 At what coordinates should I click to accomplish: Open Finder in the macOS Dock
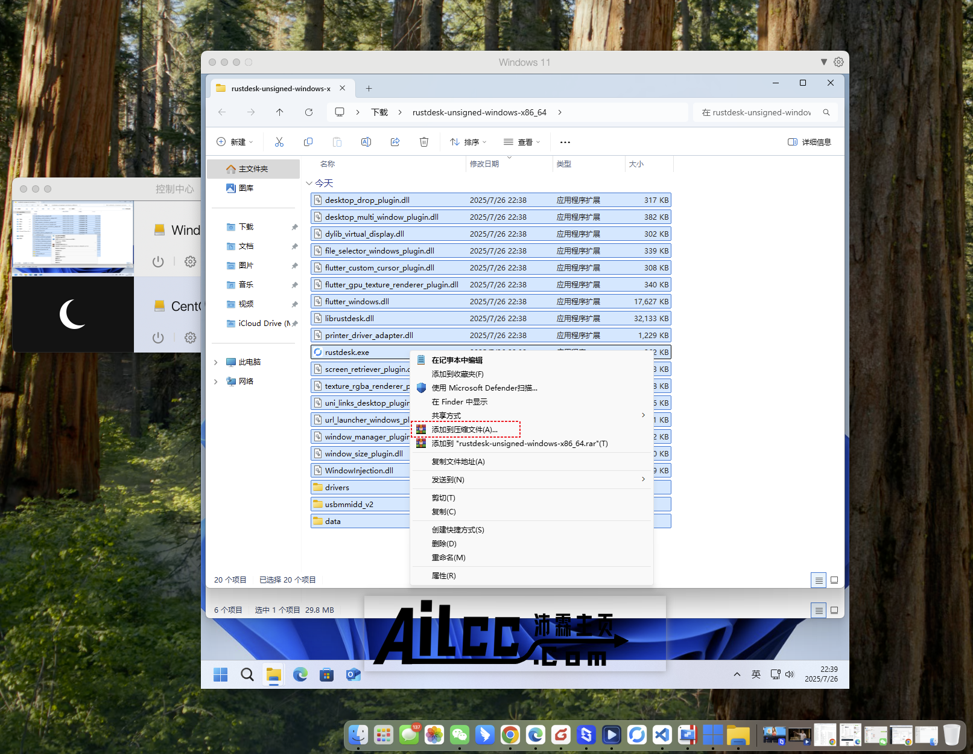(358, 735)
